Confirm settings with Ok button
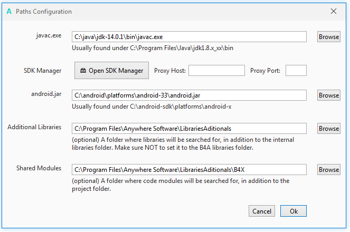Viewport: 350px width, 232px height. (294, 211)
